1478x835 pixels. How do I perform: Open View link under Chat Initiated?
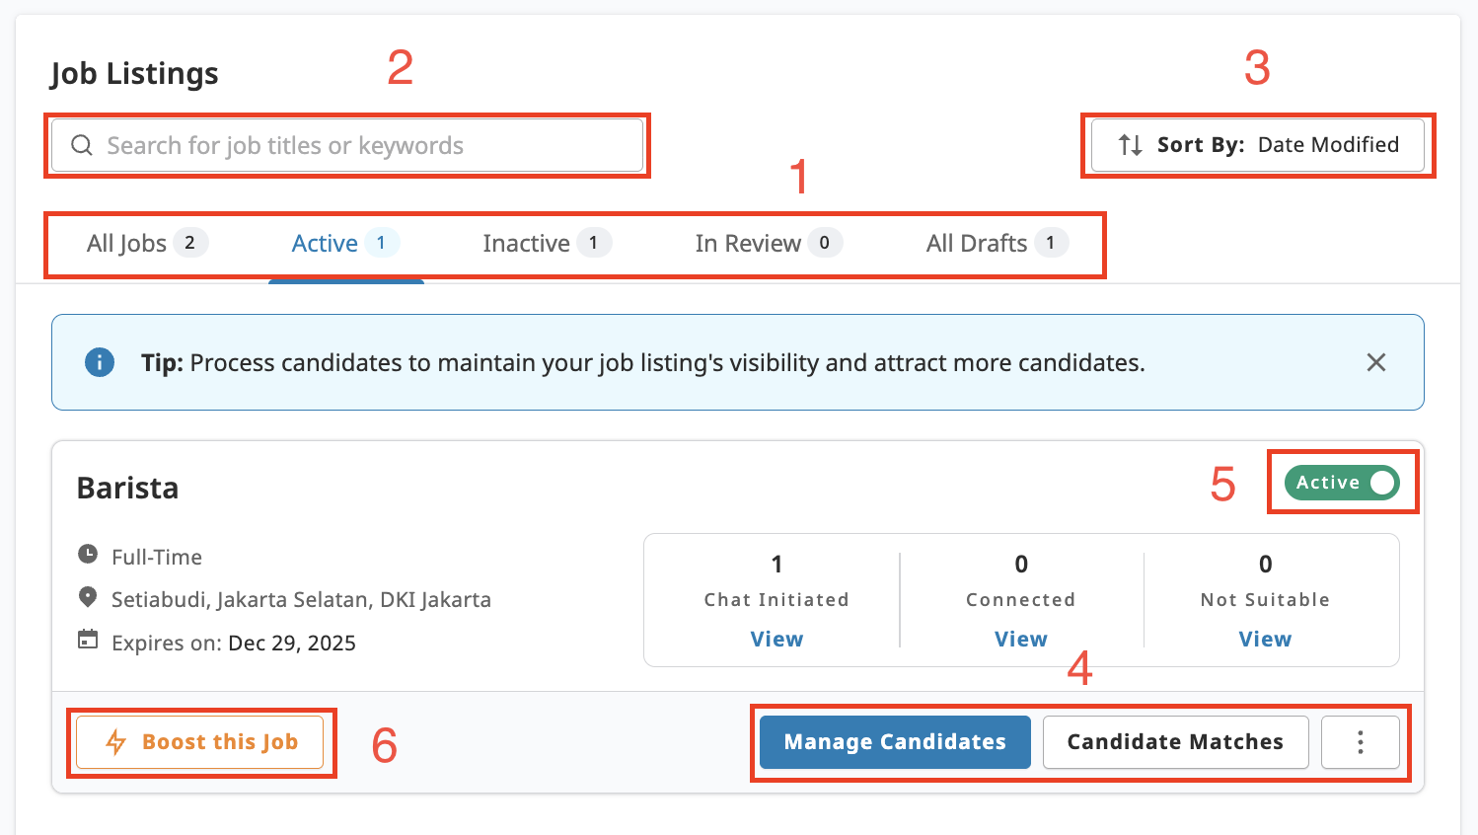[776, 639]
